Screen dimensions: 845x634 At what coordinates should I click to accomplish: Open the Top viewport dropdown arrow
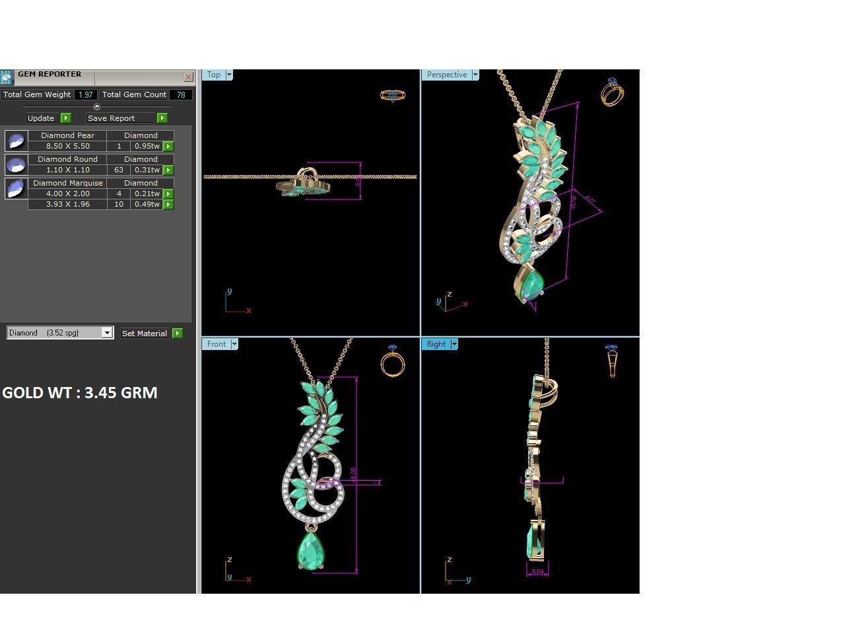(229, 75)
